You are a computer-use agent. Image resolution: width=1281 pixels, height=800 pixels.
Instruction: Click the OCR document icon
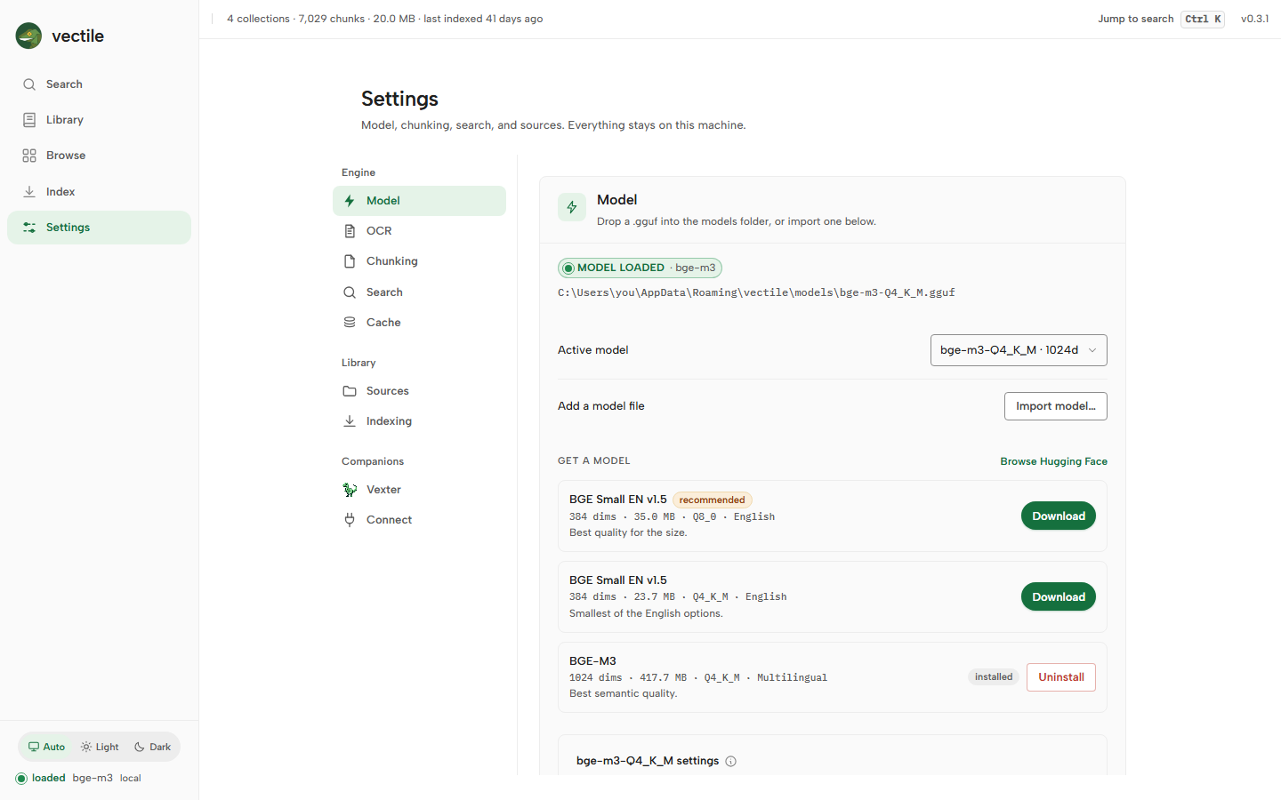[350, 231]
